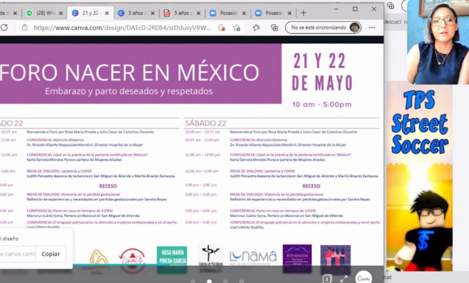Switch to the WhatsApp (28) tab
Image resolution: width=469 pixels, height=283 pixels.
click(x=45, y=13)
